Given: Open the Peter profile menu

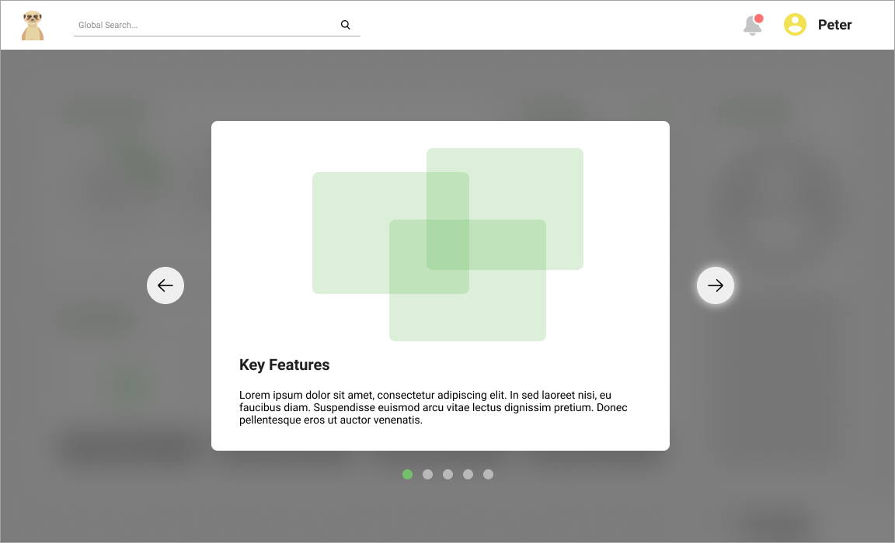Looking at the screenshot, I should [834, 25].
